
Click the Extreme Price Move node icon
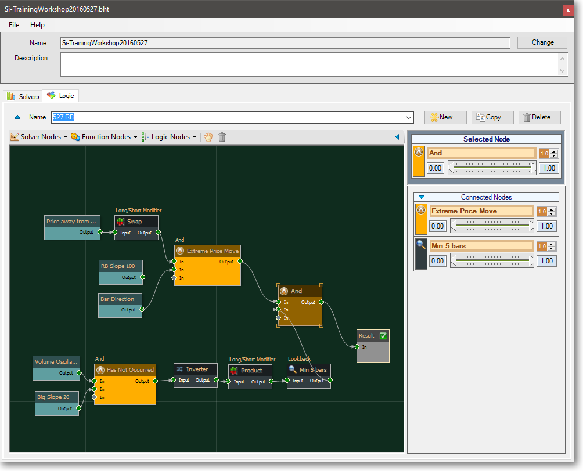(180, 251)
